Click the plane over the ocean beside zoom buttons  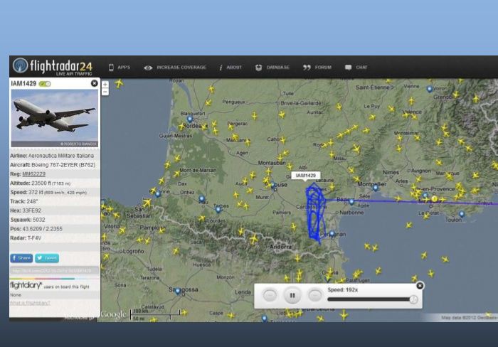click(119, 83)
